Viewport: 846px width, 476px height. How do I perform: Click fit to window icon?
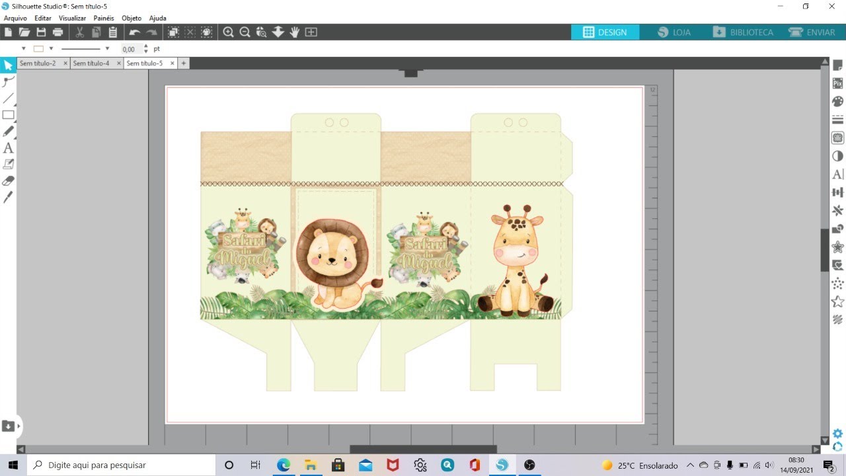point(311,32)
